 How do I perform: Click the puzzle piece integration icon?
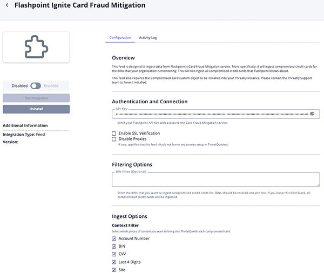(x=36, y=47)
